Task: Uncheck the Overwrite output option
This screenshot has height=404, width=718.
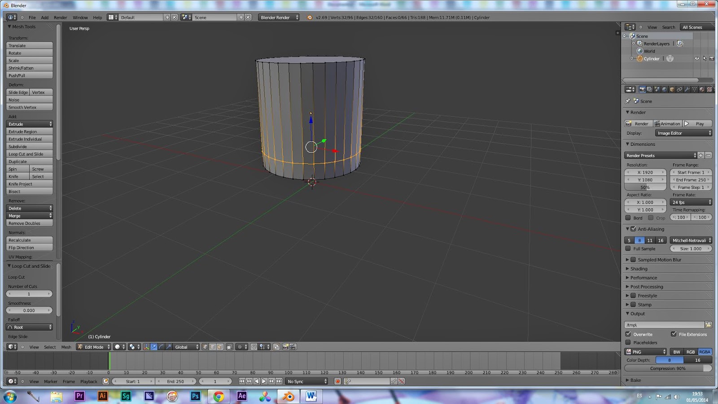Action: (x=628, y=334)
